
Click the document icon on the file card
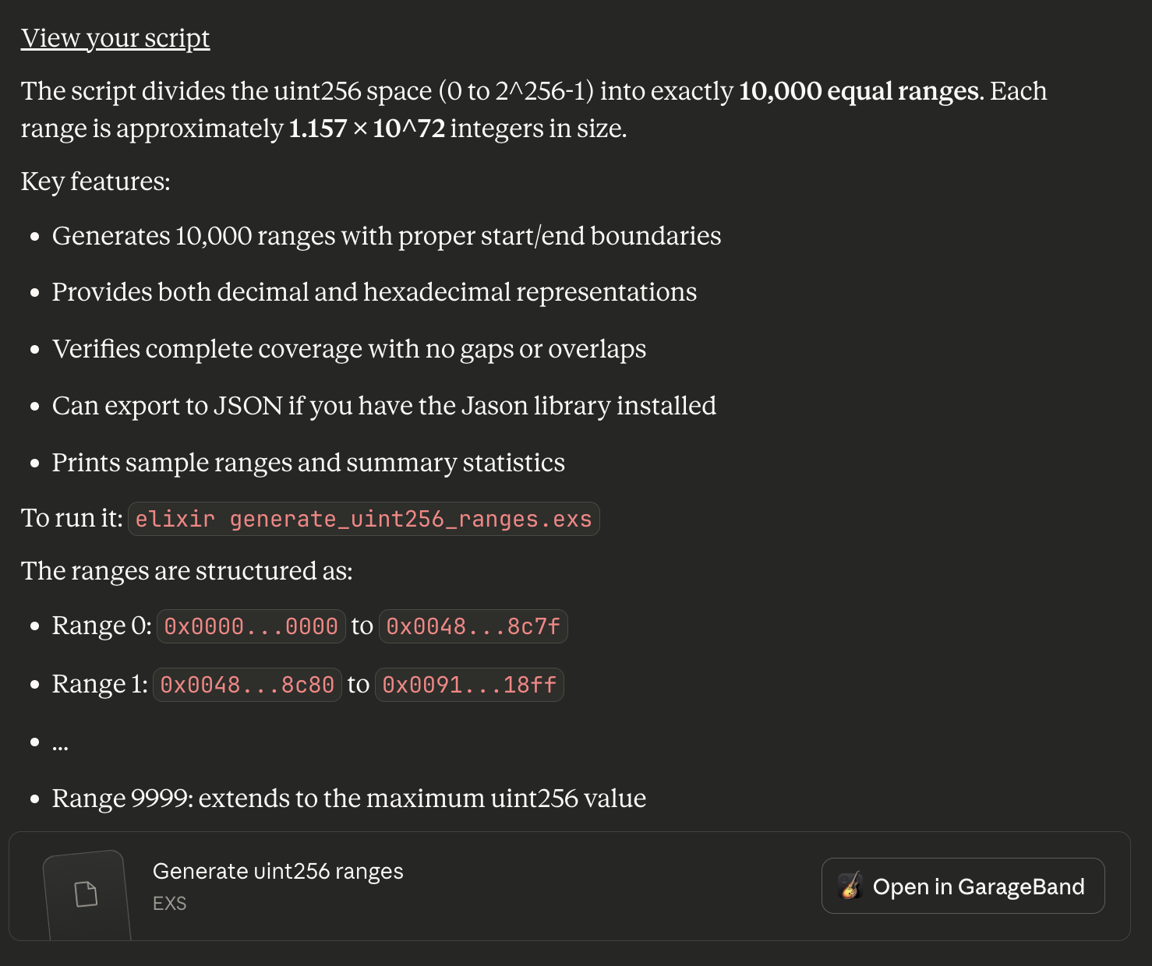(x=87, y=894)
